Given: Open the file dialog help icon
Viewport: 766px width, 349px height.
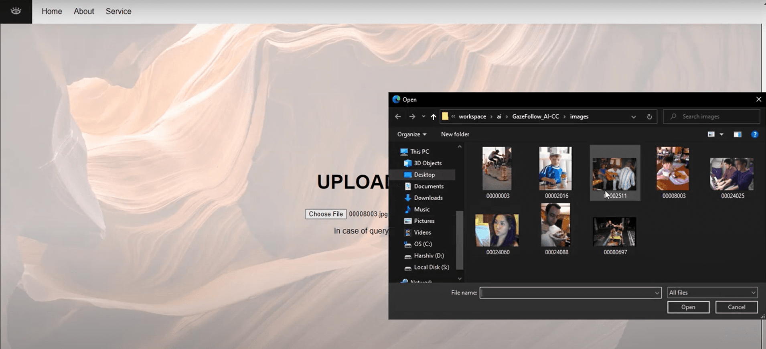Looking at the screenshot, I should 754,134.
